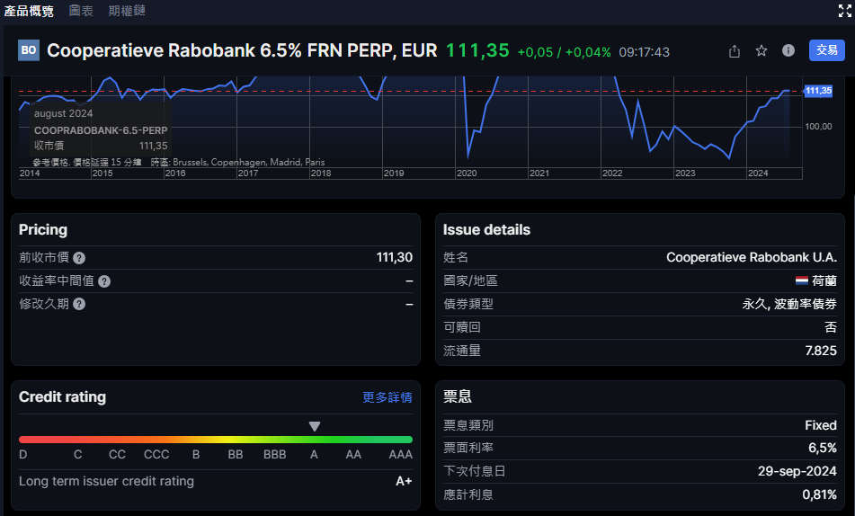This screenshot has height=516, width=855.
Task: Click issuer name Cooperatieve Rabobank U.A.
Action: [x=752, y=257]
